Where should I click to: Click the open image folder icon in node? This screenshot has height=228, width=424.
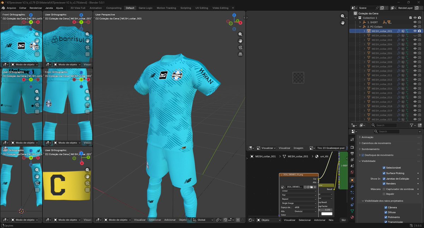(x=312, y=187)
